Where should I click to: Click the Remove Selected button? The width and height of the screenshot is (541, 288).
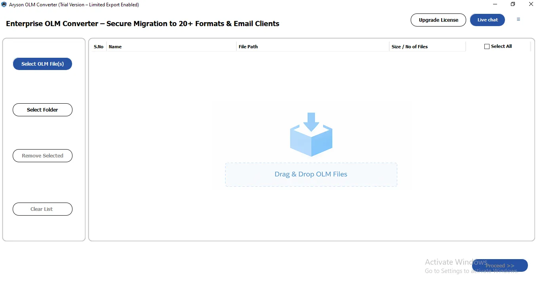click(x=42, y=155)
